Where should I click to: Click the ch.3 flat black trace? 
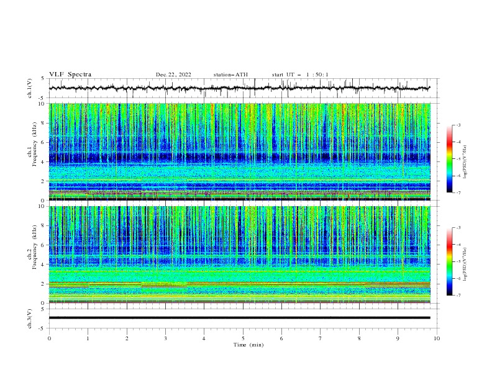pos(239,318)
